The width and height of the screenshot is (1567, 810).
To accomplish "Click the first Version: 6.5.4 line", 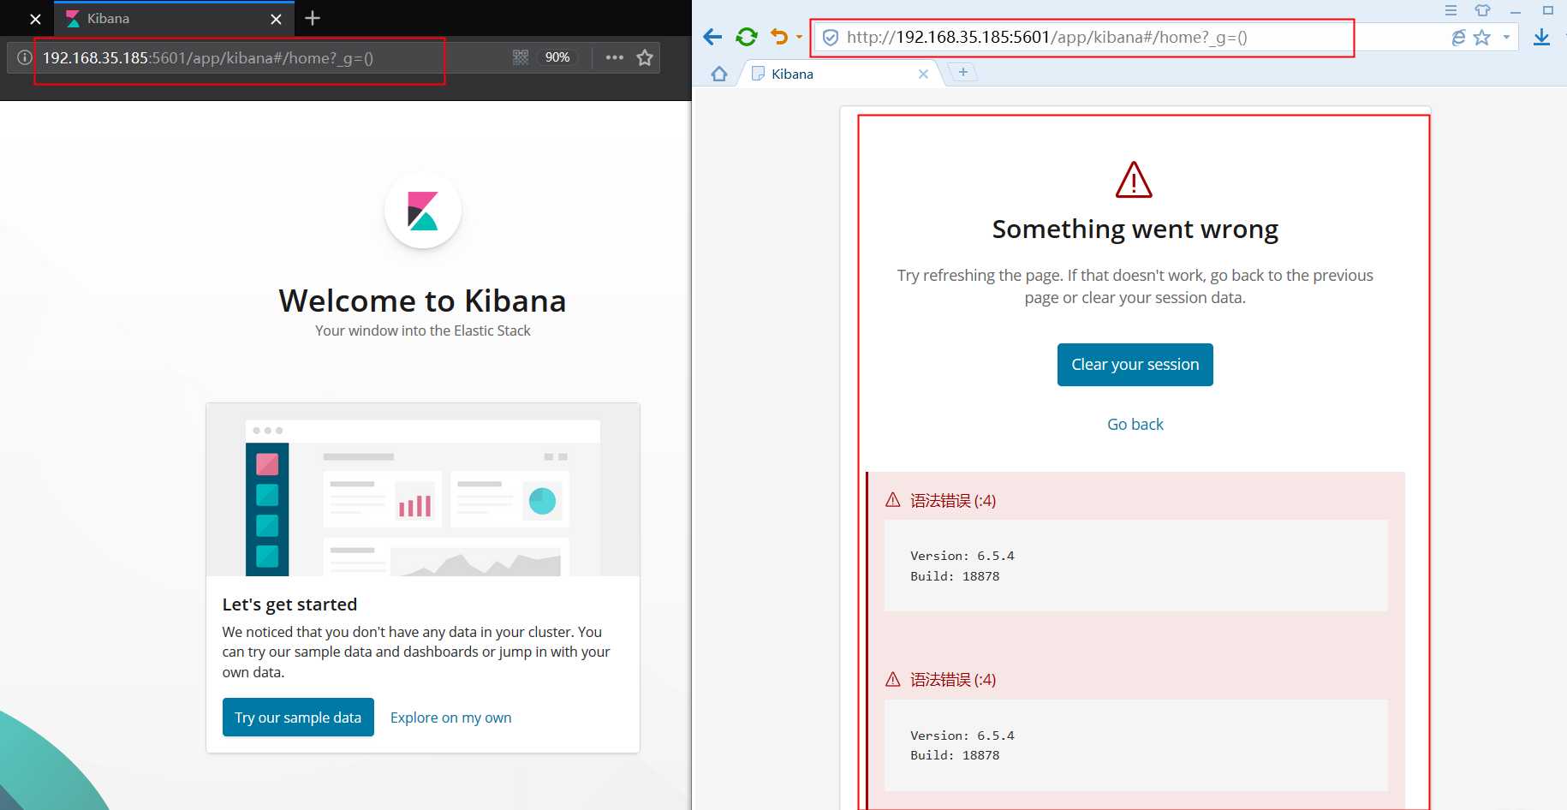I will 962,556.
